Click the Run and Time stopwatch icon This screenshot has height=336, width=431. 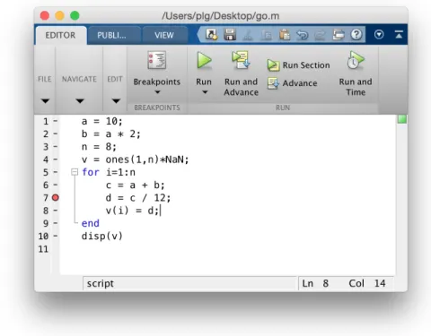click(355, 60)
